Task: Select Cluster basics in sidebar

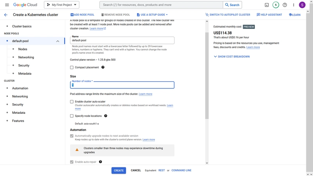Action: coord(22,26)
